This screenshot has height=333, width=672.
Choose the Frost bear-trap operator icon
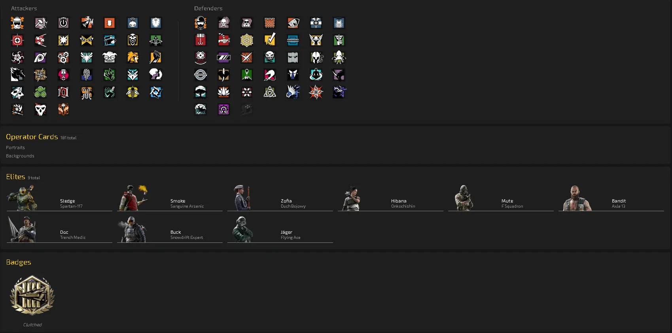[293, 40]
